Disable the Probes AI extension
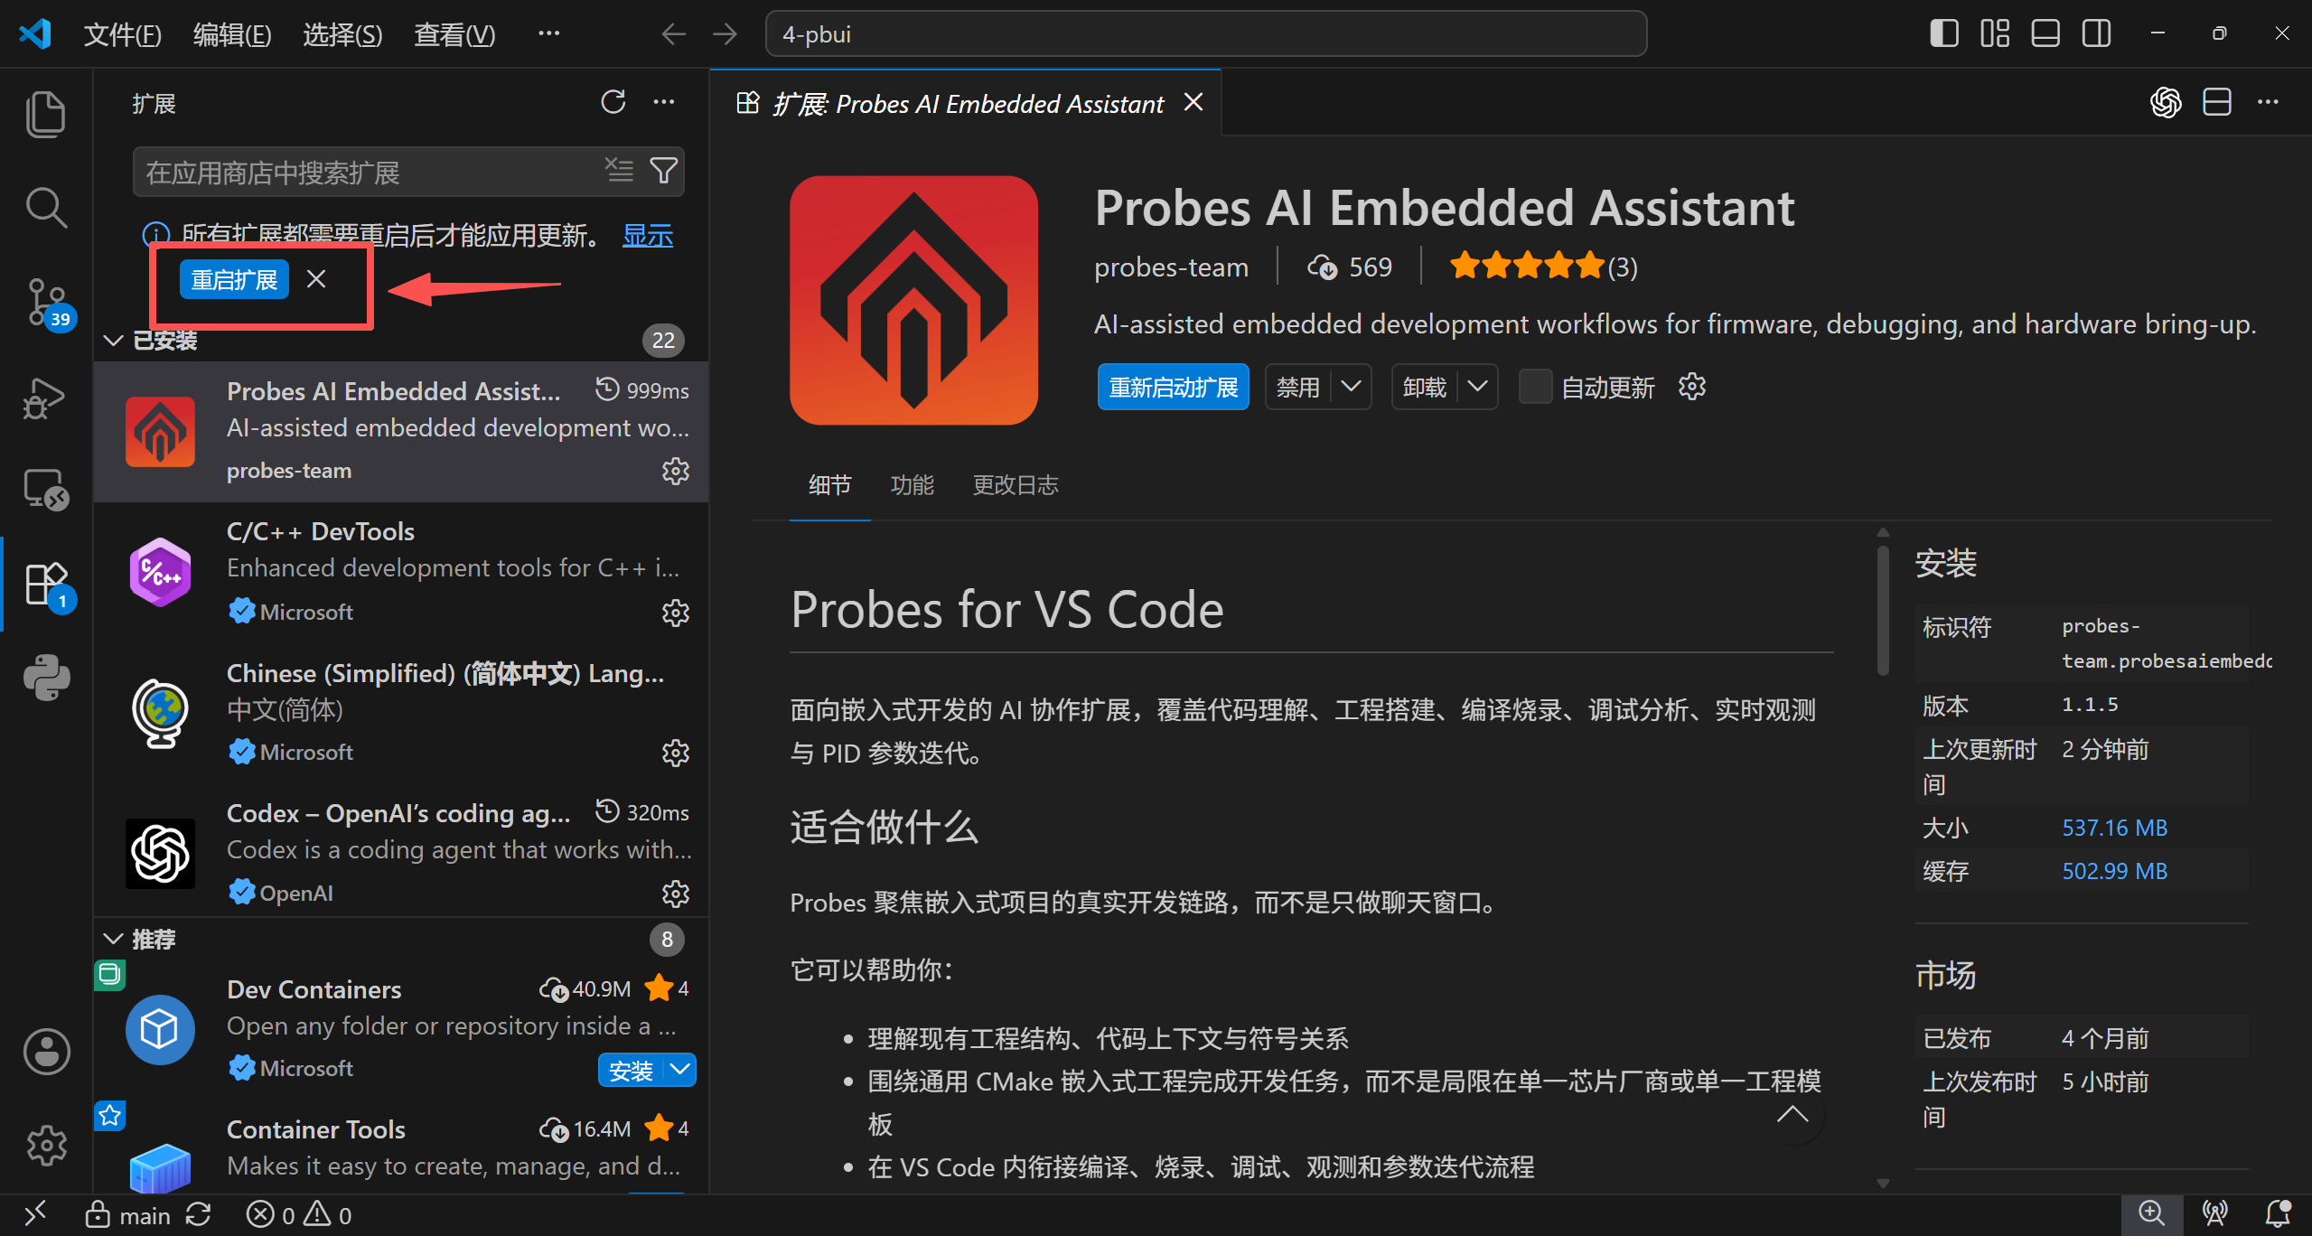The height and width of the screenshot is (1236, 2312). 1298,387
